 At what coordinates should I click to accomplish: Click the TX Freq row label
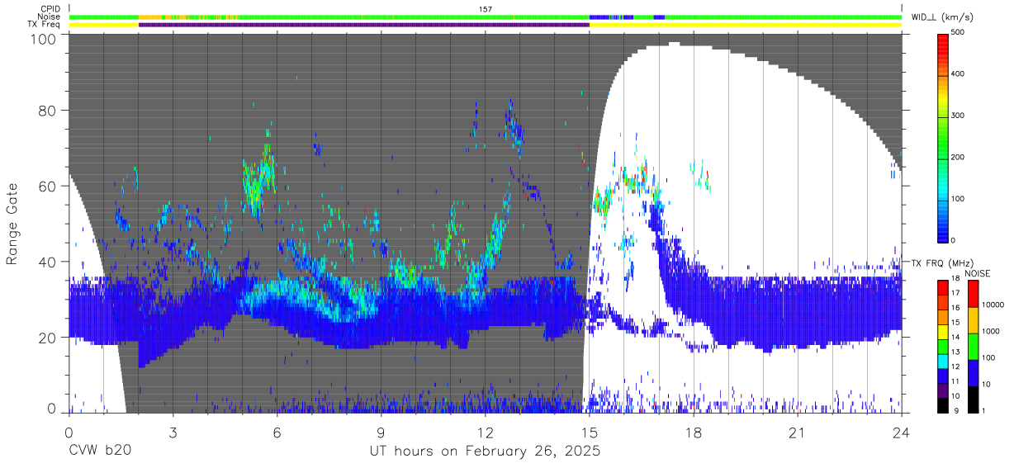click(x=45, y=25)
